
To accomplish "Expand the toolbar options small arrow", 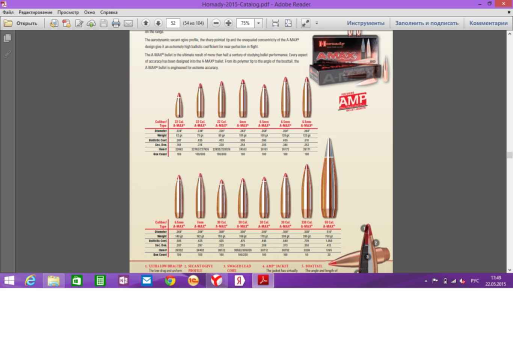I will point(317,23).
